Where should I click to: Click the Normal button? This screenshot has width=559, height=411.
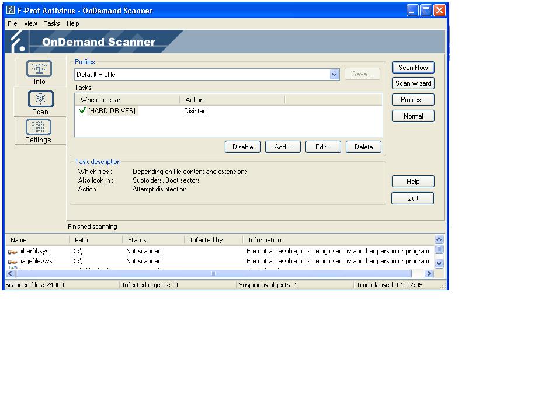coord(413,116)
